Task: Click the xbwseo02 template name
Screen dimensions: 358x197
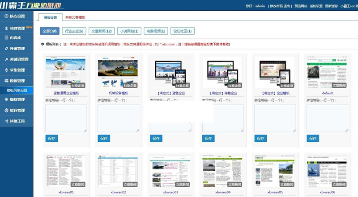Action: pos(119,192)
